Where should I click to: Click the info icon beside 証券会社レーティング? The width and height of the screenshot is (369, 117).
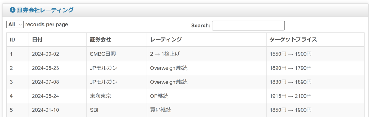point(13,10)
